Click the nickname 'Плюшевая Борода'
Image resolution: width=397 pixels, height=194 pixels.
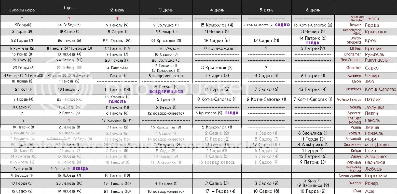(x=353, y=169)
